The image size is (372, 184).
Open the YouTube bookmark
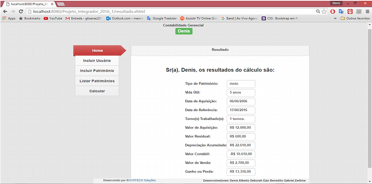[x=53, y=18]
